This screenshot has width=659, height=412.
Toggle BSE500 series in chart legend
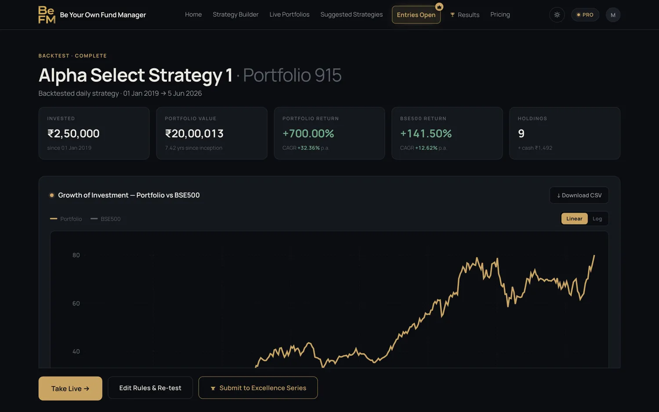point(105,219)
